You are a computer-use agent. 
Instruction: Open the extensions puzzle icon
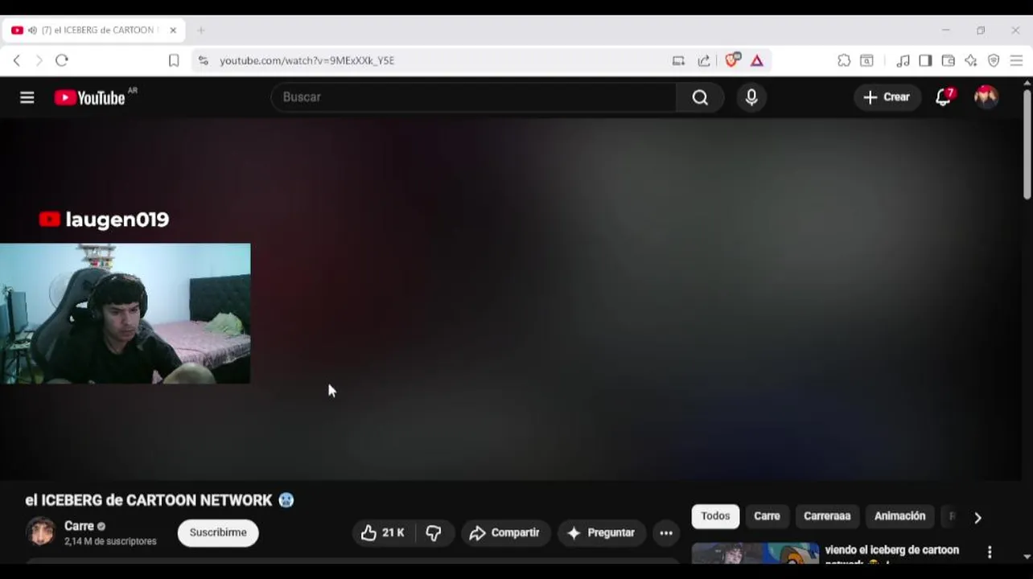pyautogui.click(x=844, y=60)
